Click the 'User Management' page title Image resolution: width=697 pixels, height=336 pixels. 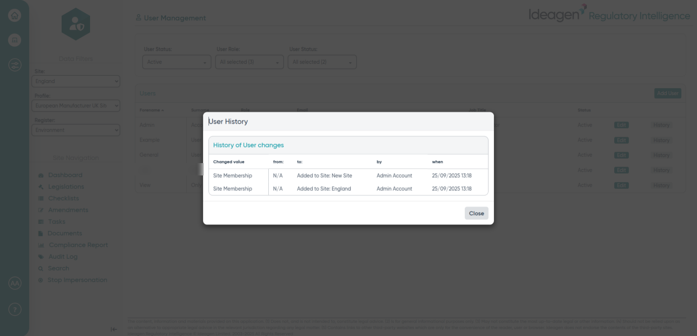pyautogui.click(x=175, y=18)
